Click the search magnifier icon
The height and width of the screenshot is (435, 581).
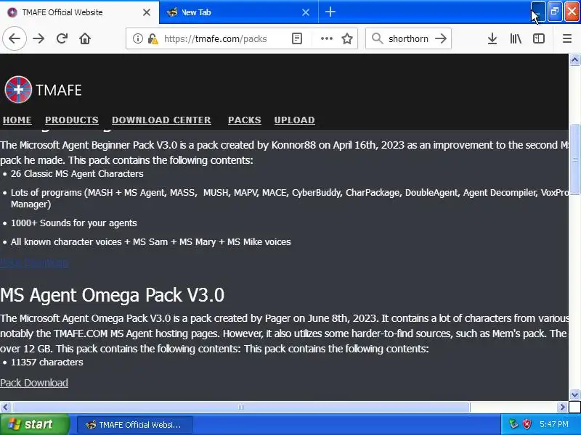click(x=377, y=38)
